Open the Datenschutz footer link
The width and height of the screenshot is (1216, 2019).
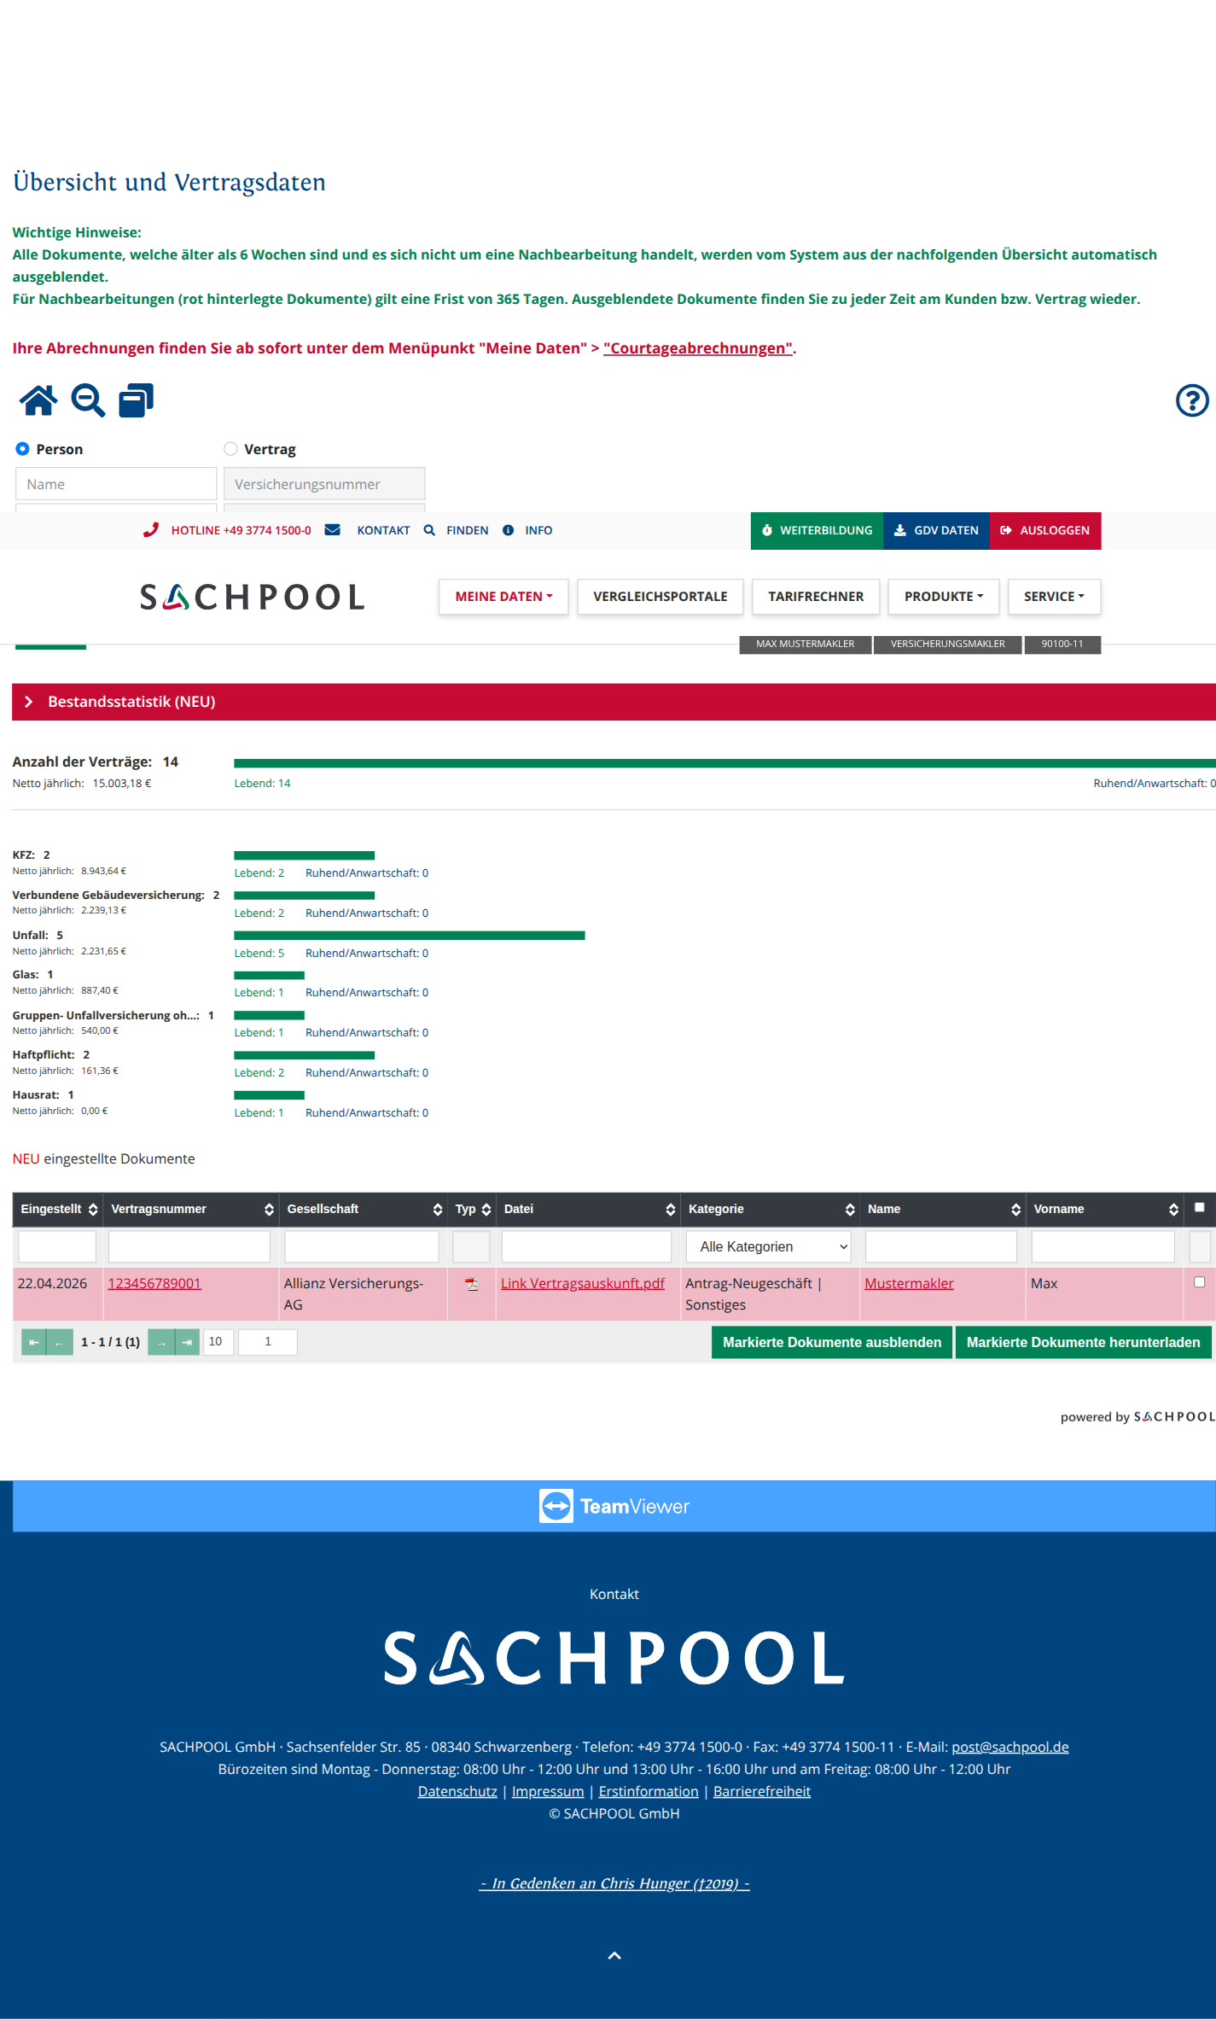[x=457, y=1792]
